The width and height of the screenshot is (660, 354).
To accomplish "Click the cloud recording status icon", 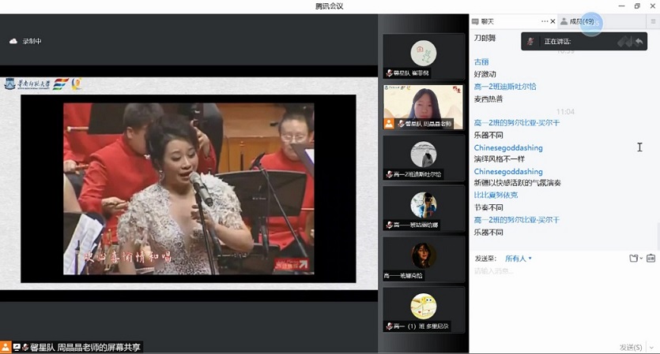I will 13,41.
